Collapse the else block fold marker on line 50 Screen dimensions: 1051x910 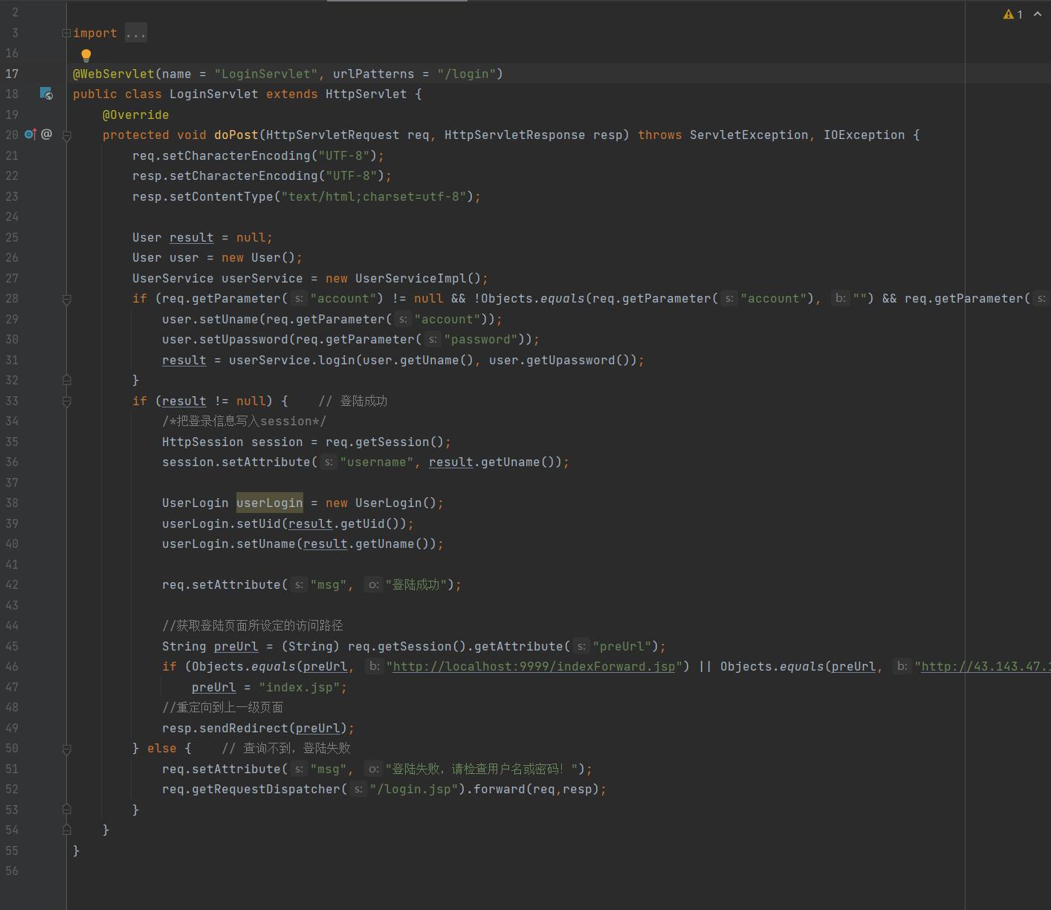[x=66, y=749]
